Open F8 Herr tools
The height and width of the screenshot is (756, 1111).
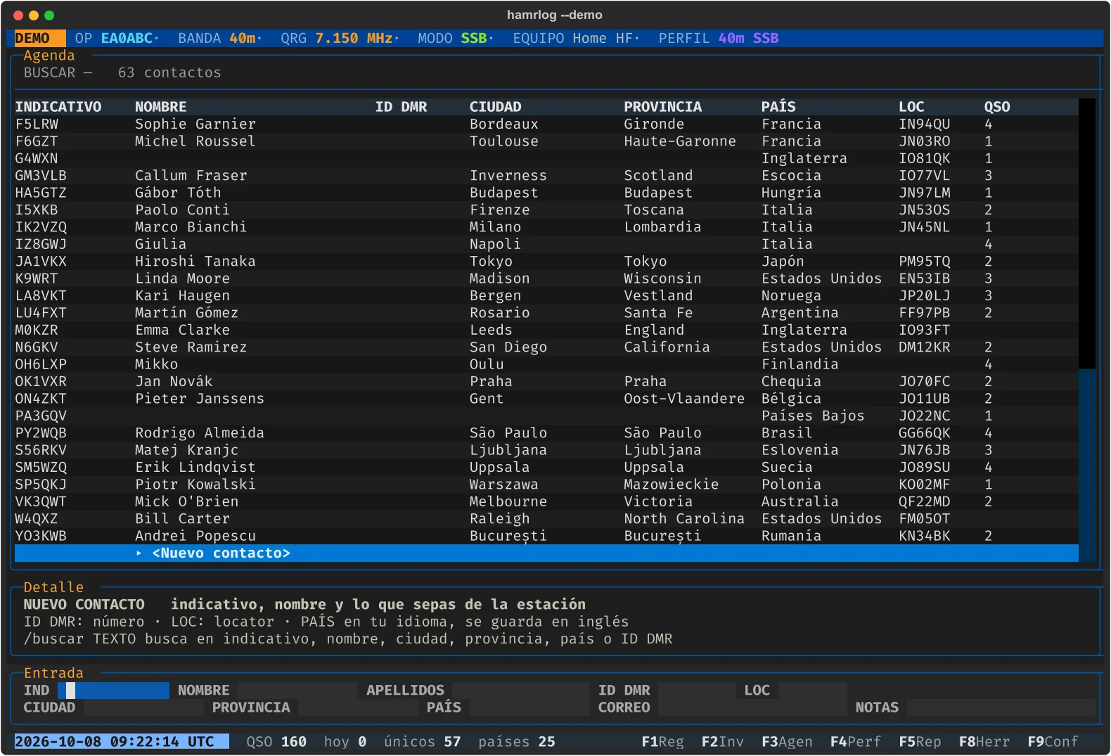pyautogui.click(x=984, y=741)
